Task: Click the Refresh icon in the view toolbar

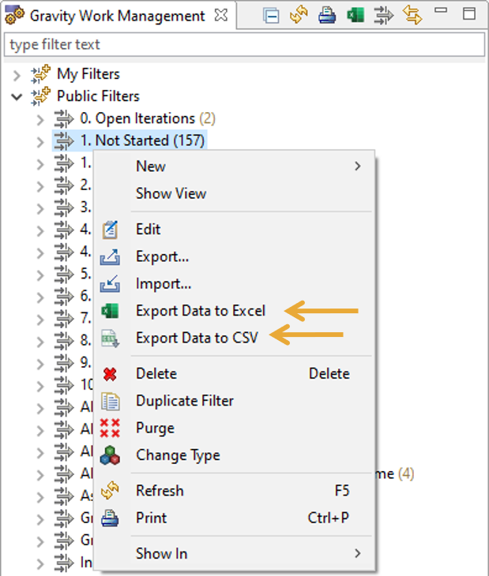Action: [299, 16]
